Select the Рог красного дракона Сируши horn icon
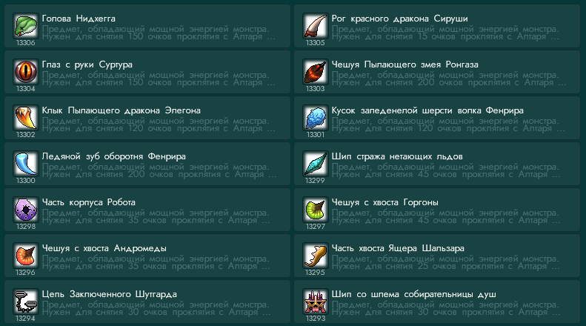The height and width of the screenshot is (326, 586). 316,26
